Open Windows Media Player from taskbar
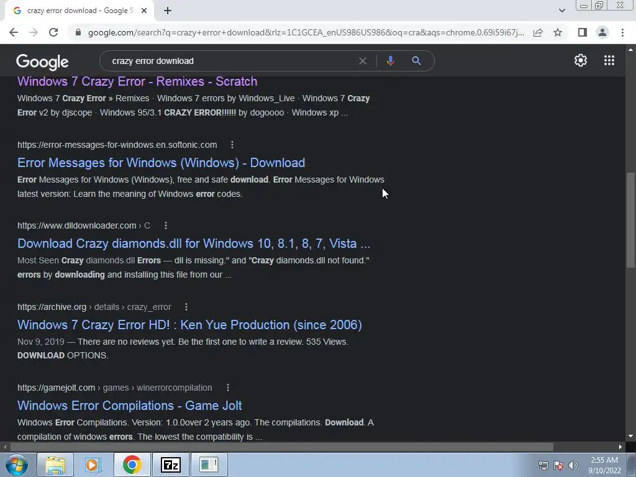 click(x=93, y=465)
